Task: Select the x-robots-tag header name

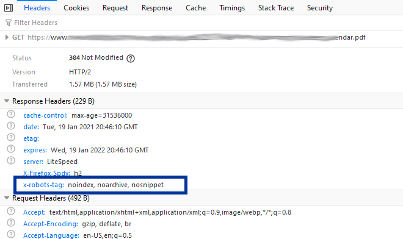Action: [44, 185]
